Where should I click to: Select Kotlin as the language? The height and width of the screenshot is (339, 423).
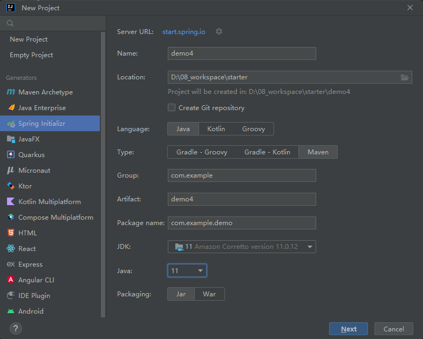click(x=216, y=129)
